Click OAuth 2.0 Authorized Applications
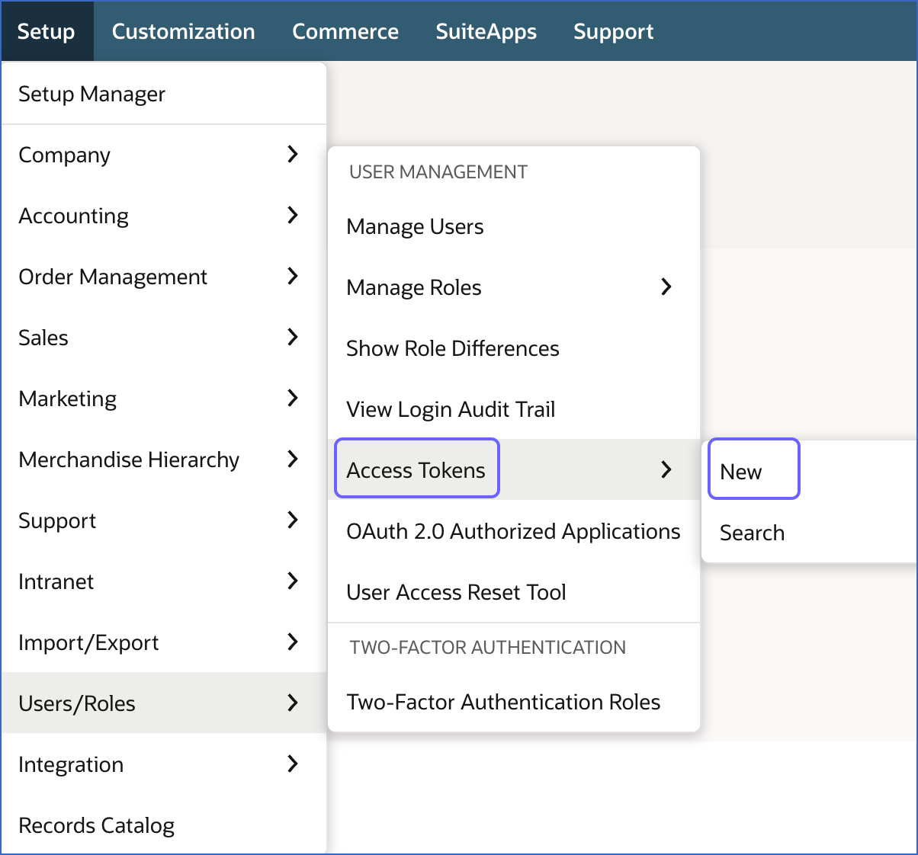 pos(513,531)
